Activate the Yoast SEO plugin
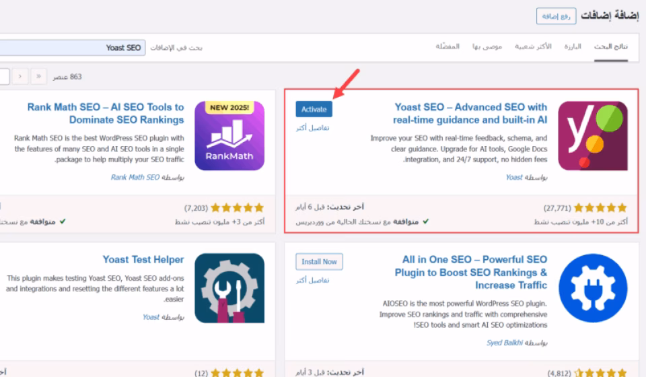This screenshot has width=646, height=377. click(314, 109)
